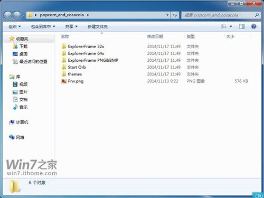Click the search magnifier icon
Screen dimensions: 264x198
(x=257, y=15)
